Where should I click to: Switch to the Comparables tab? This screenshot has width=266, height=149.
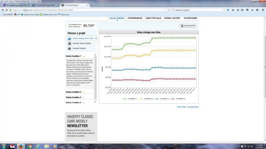tap(135, 18)
